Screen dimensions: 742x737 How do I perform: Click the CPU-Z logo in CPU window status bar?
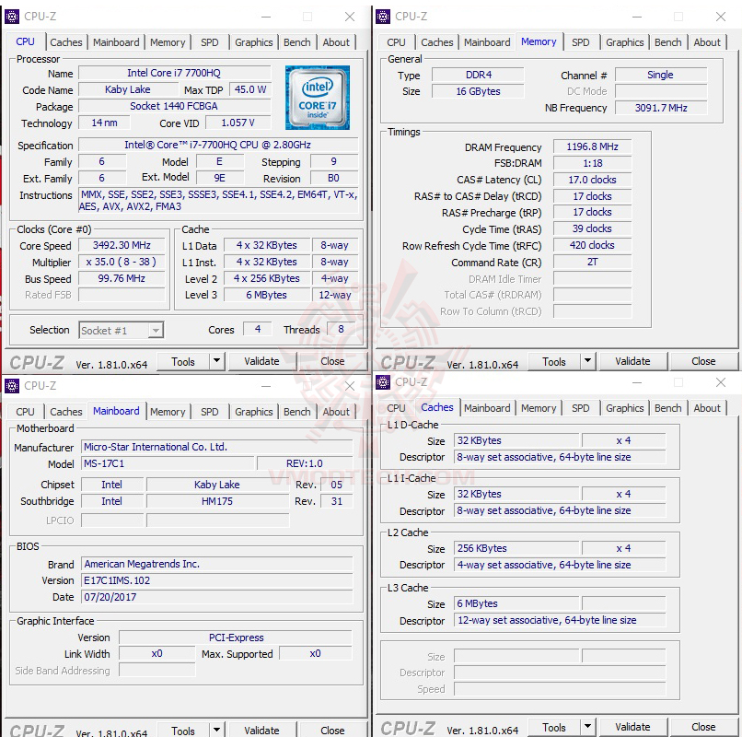click(x=37, y=361)
